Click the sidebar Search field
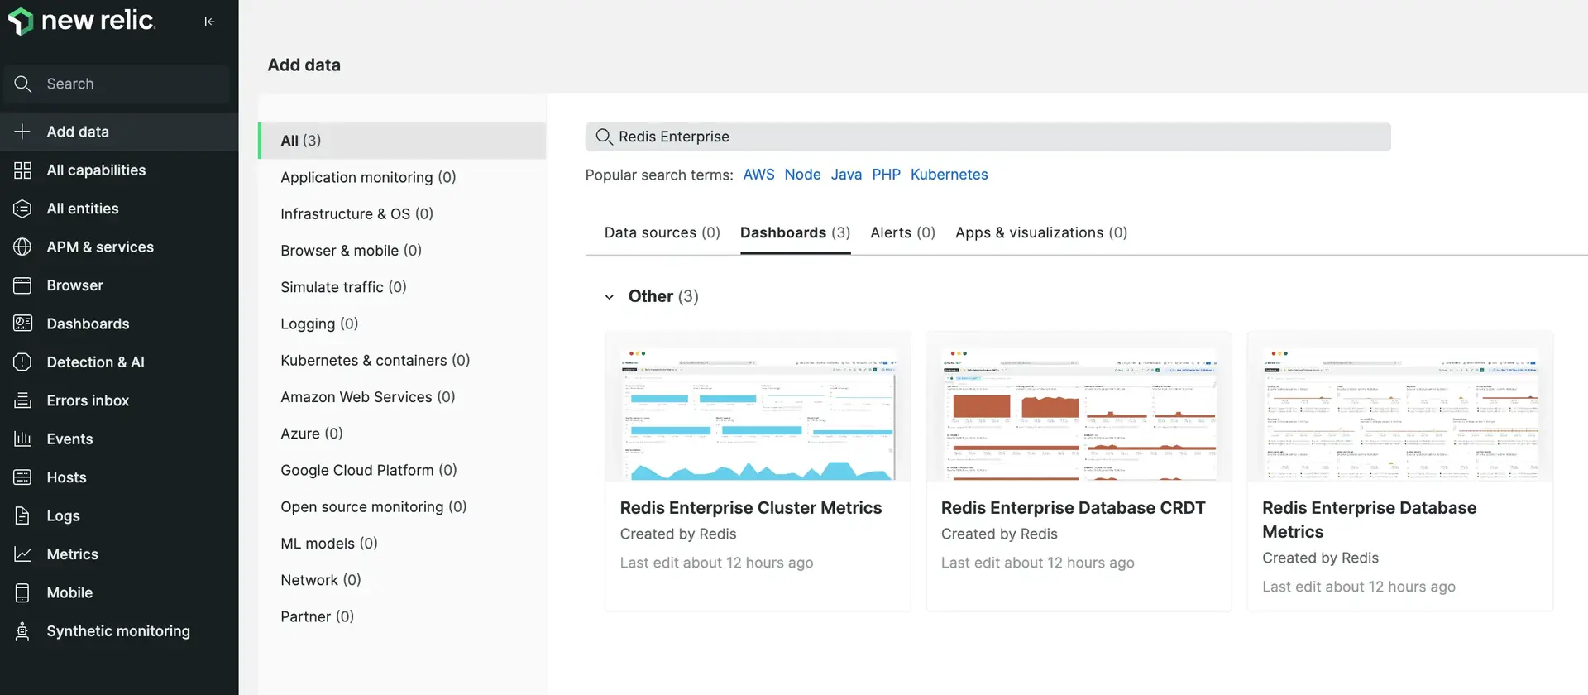 coord(117,84)
